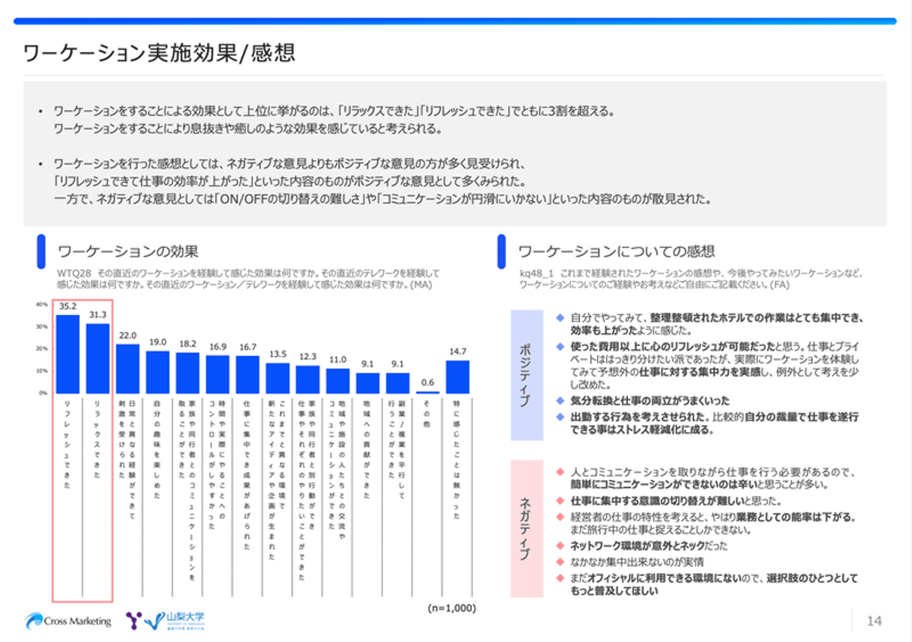Click the 22.0 bar in the chart

128,369
